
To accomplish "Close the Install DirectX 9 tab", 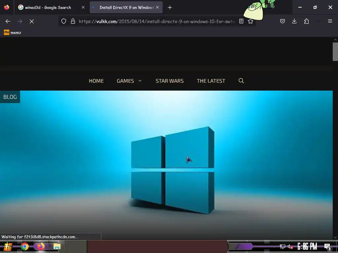I will point(157,7).
